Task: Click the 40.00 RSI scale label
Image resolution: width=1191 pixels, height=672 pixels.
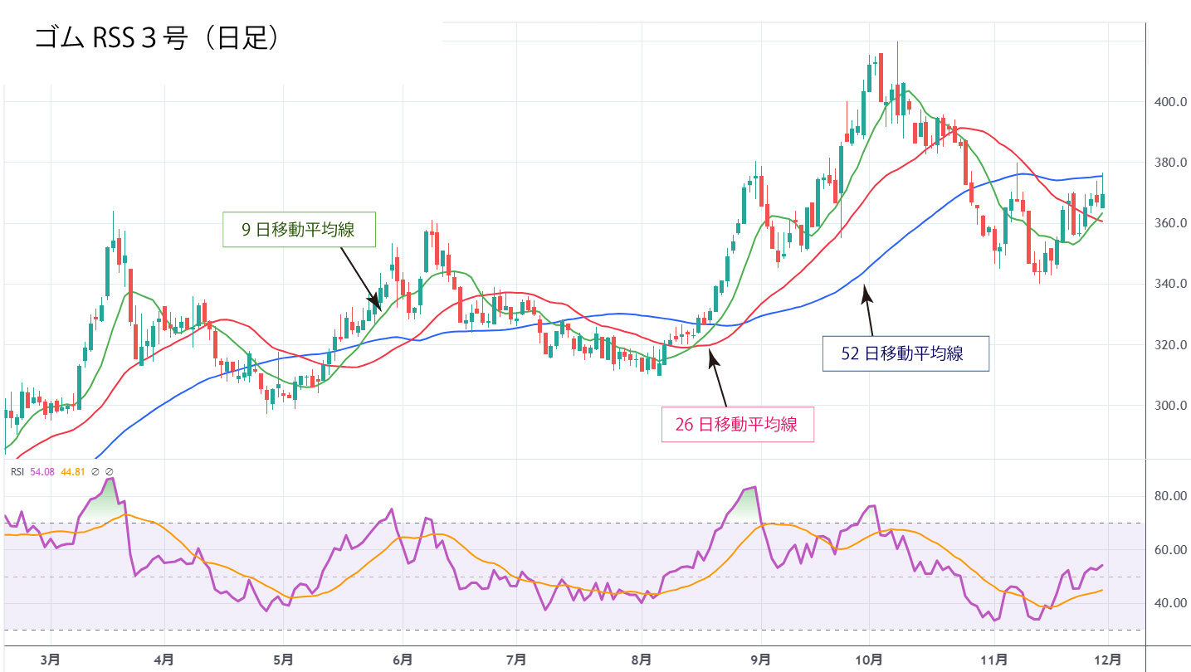Action: [x=1169, y=603]
